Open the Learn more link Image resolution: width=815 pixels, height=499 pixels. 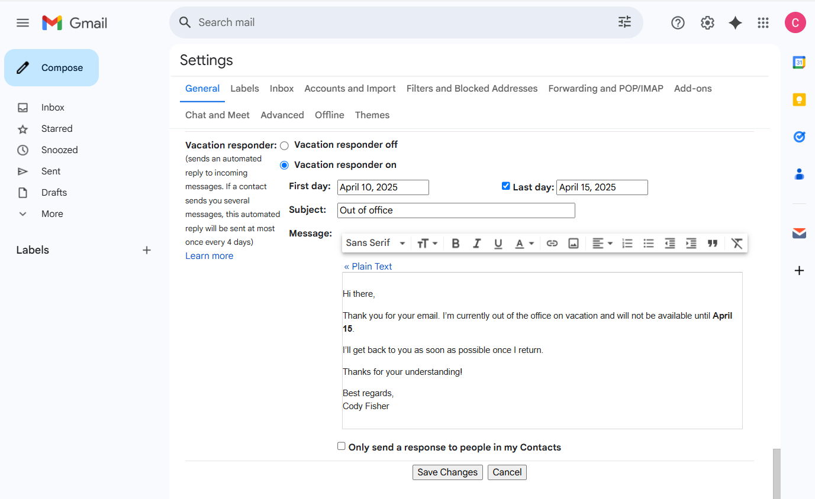tap(209, 256)
